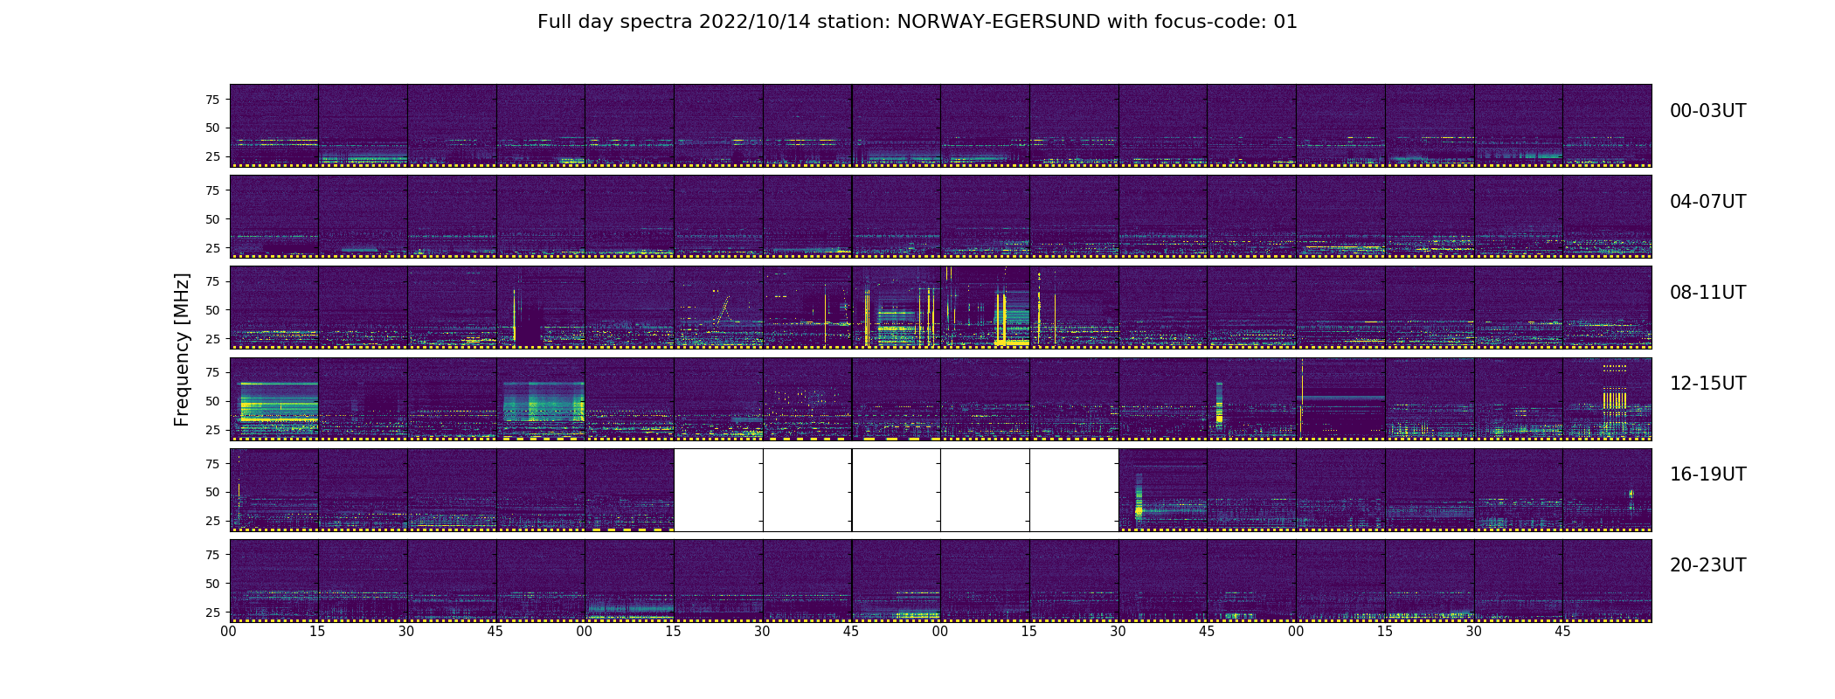1835x699 pixels.
Task: Open the bright burst panel starting the 12-15UT row
Action: point(274,398)
